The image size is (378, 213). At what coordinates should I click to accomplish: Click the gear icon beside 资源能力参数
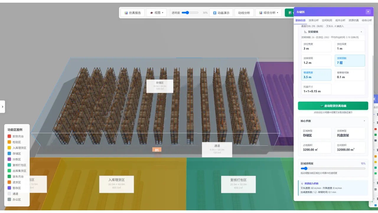click(302, 183)
